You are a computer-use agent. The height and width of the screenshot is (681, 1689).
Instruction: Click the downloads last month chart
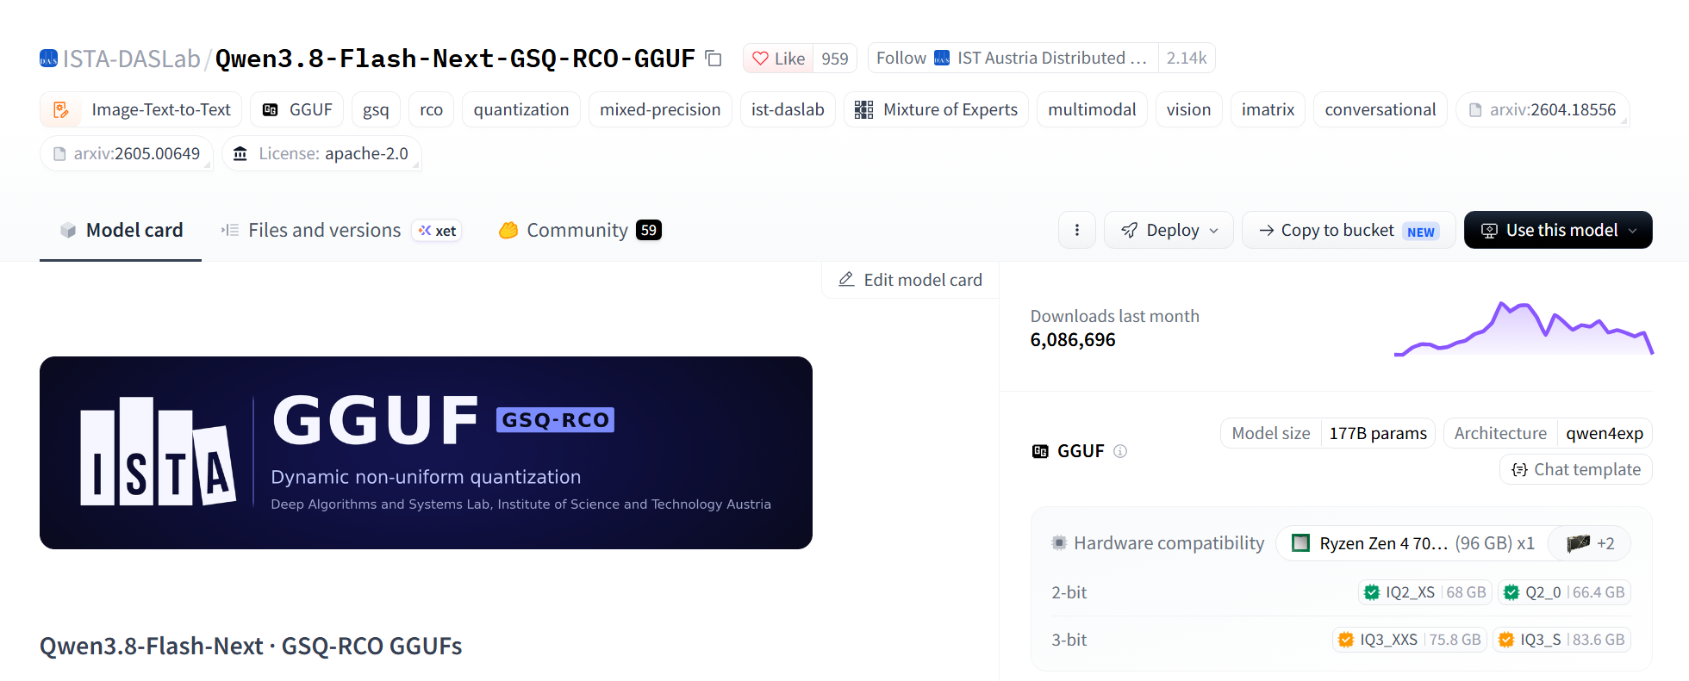click(x=1524, y=328)
